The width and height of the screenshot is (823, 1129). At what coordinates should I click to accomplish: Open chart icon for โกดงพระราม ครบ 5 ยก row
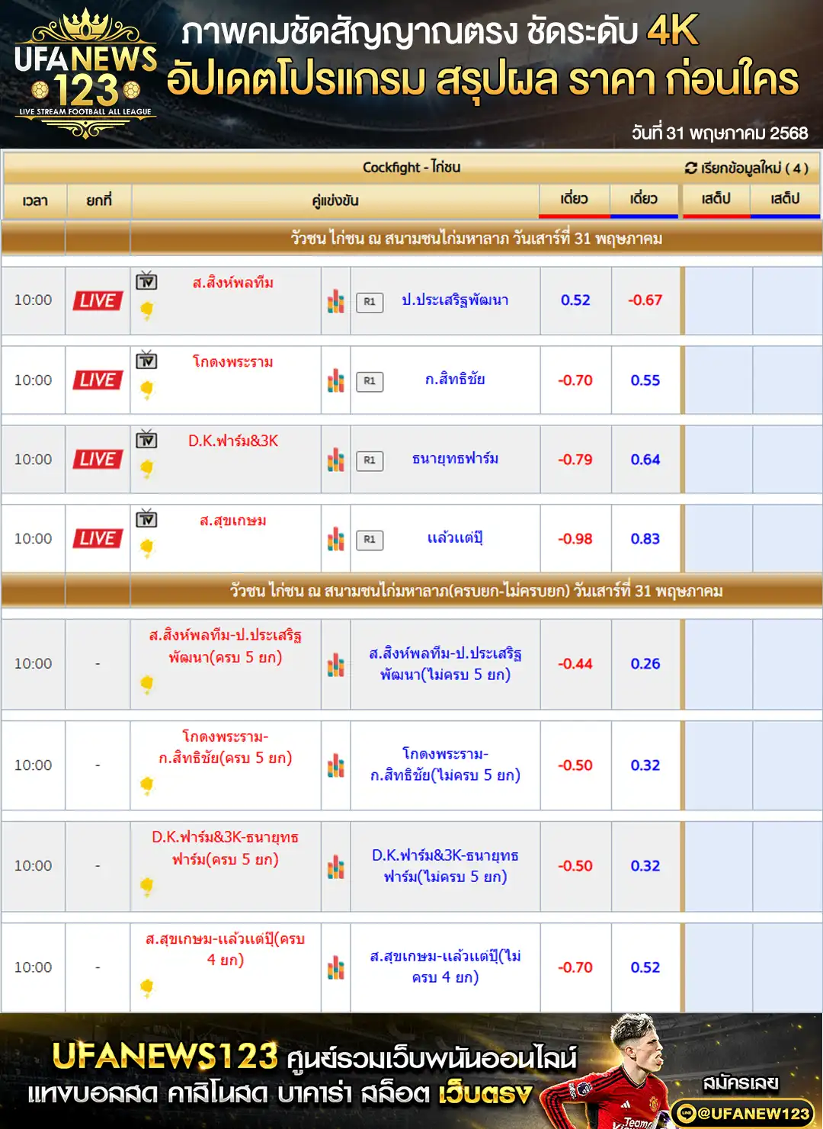tap(336, 765)
